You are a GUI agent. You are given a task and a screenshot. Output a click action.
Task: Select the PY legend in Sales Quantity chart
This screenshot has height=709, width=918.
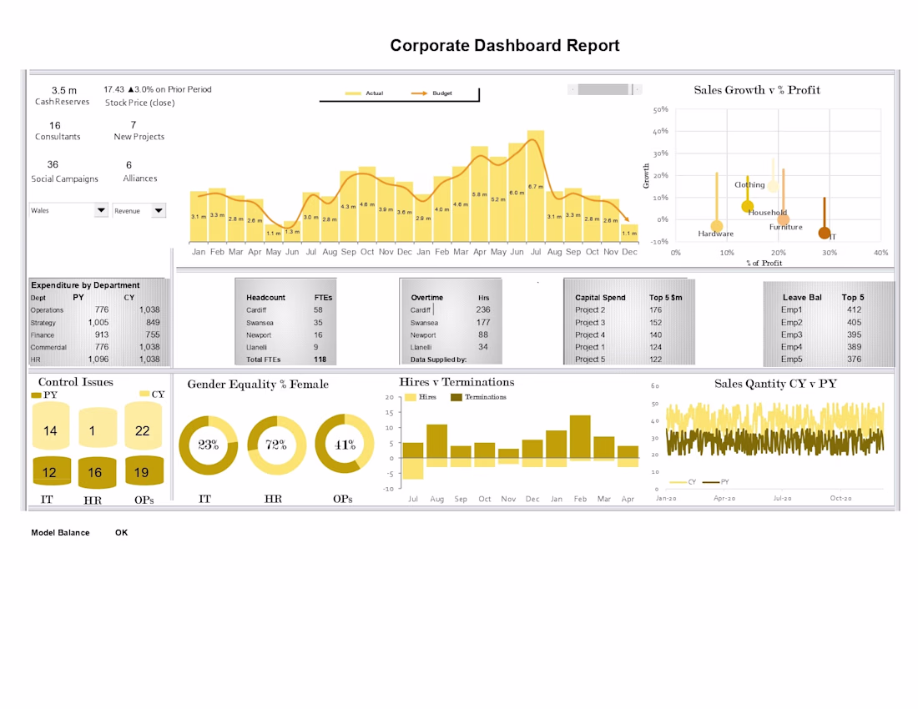coord(716,482)
